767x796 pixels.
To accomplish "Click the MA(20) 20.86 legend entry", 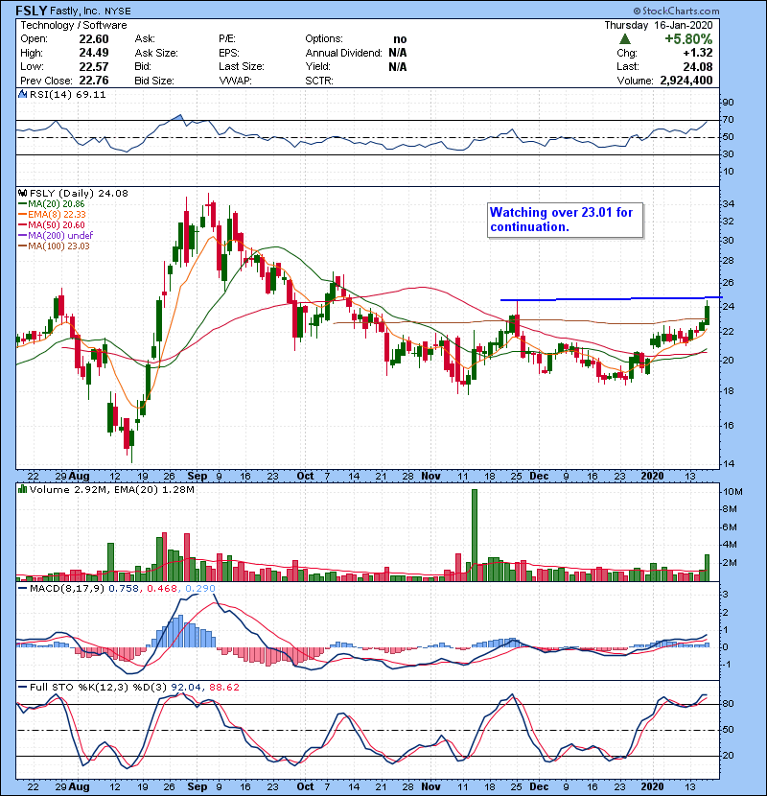I will click(51, 203).
